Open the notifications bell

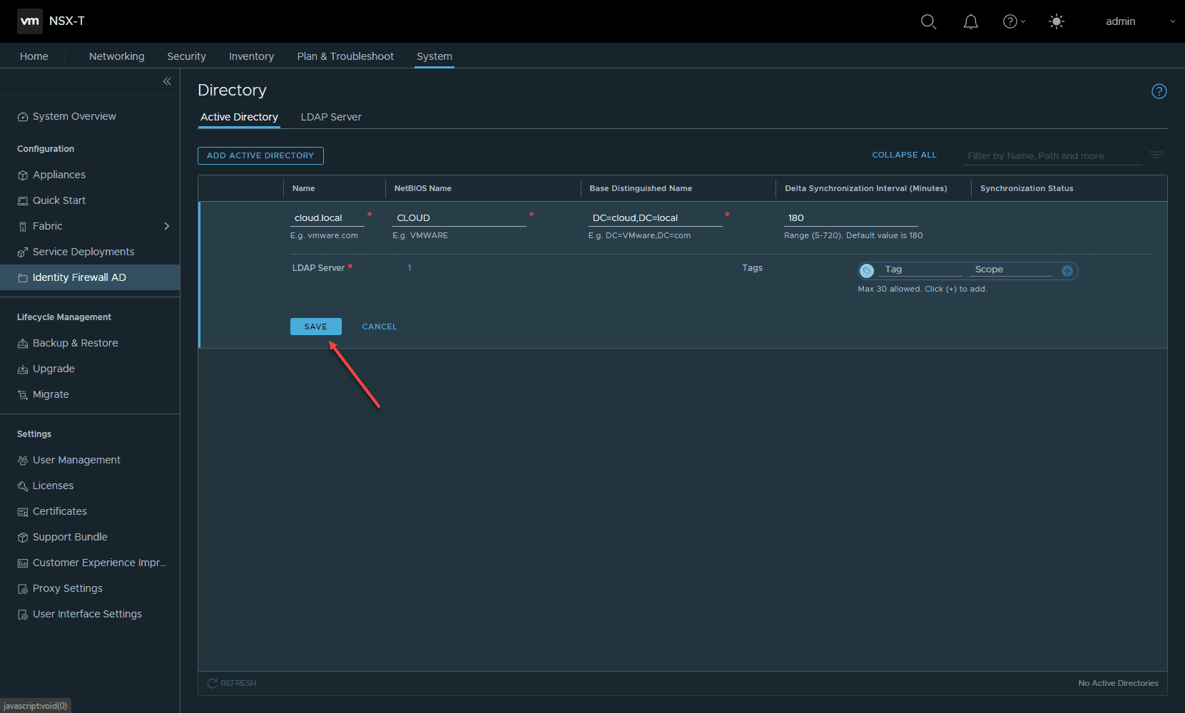[x=970, y=21]
